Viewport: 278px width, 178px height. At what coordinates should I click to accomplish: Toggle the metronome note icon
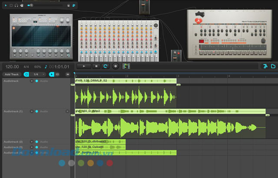pyautogui.click(x=46, y=67)
